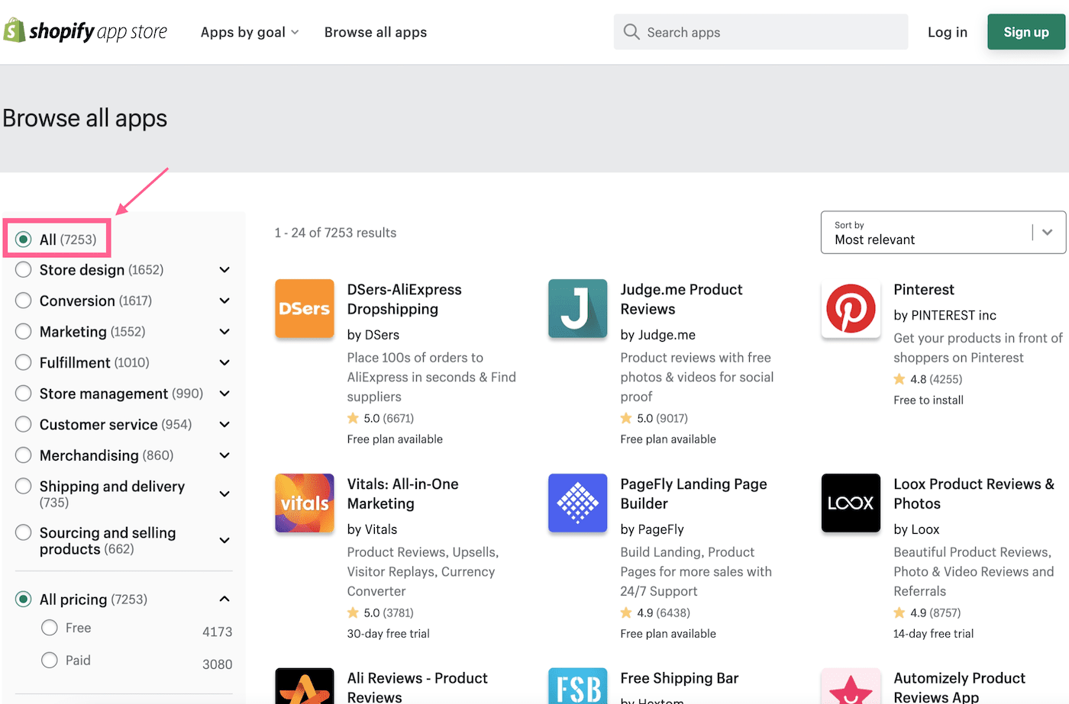Image resolution: width=1069 pixels, height=704 pixels.
Task: Expand the Shipping and delivery chevron
Action: tap(224, 493)
